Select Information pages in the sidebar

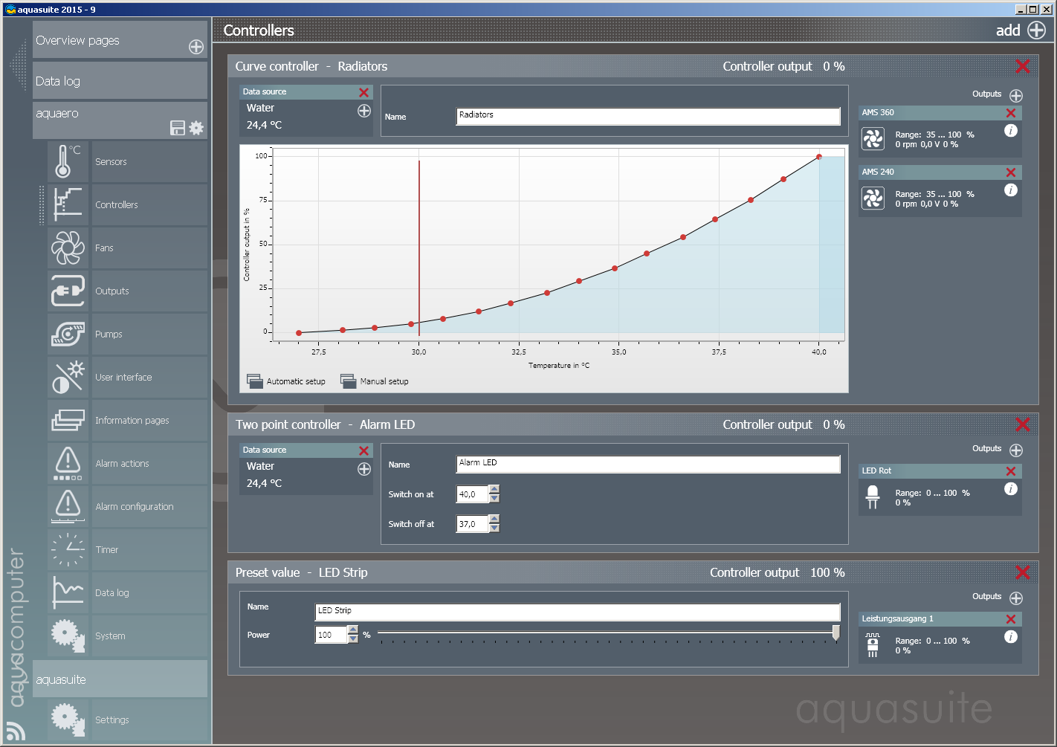(x=132, y=421)
